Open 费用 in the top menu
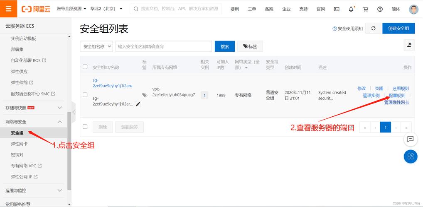423x207 pixels. coord(235,9)
